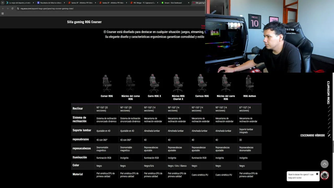
Task: Click the 'Sistema de reclinación' row label
Action: pyautogui.click(x=80, y=119)
